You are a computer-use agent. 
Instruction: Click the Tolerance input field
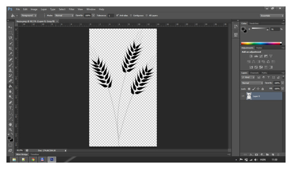coord(111,15)
